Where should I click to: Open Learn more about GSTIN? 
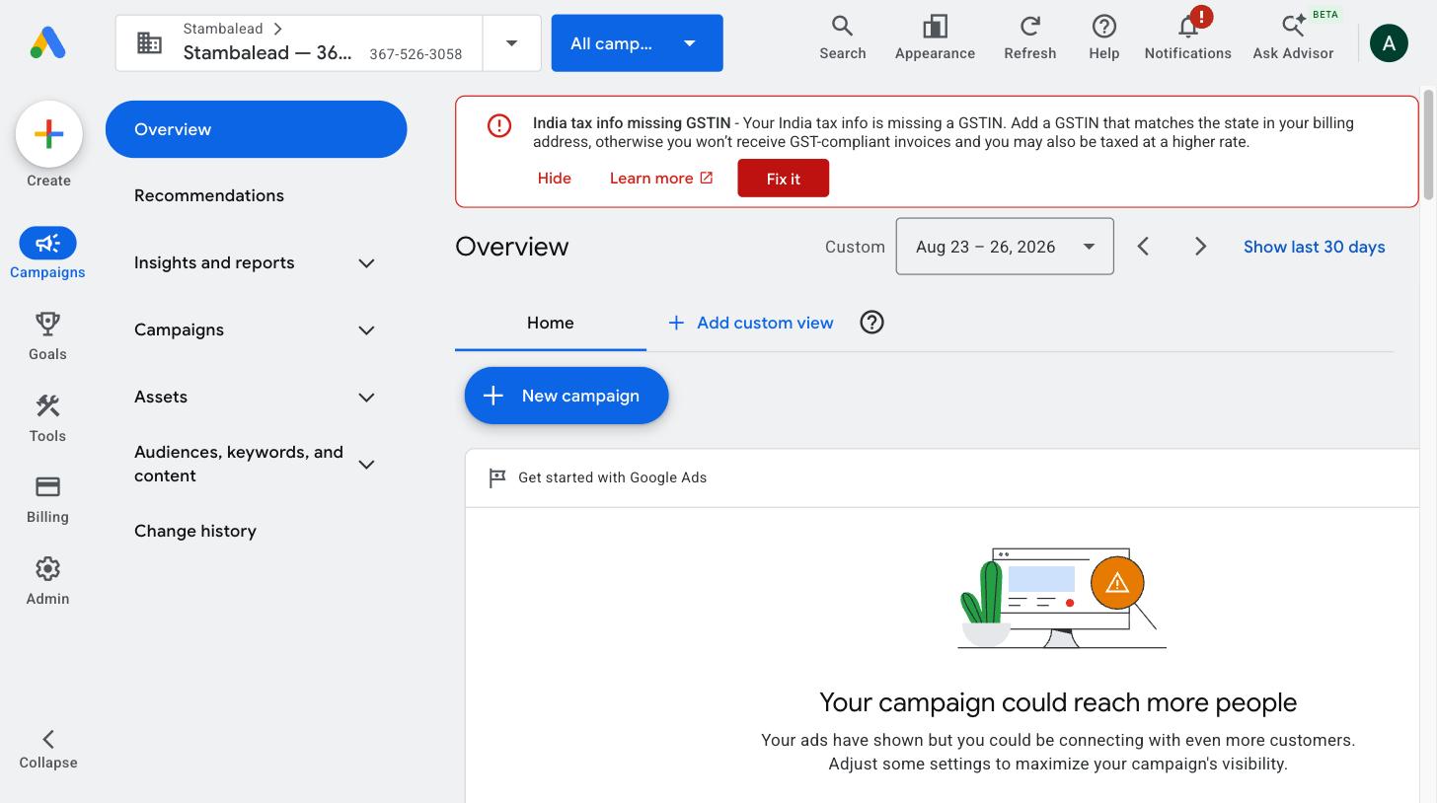tap(661, 179)
